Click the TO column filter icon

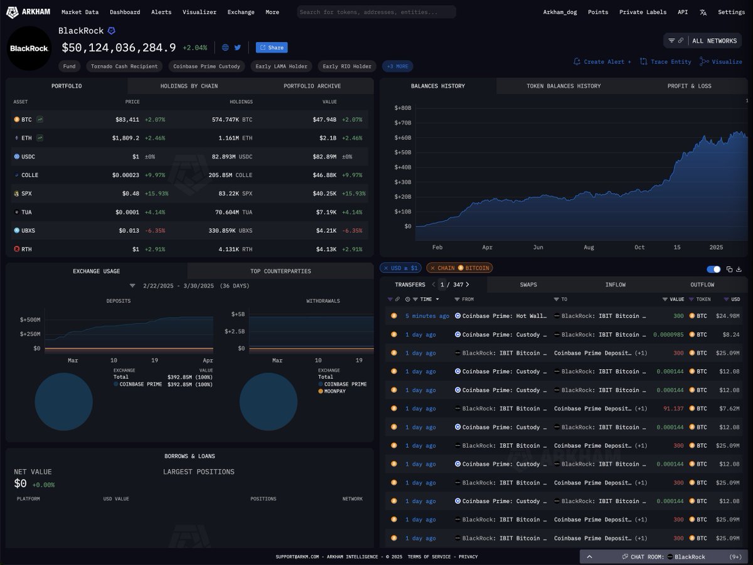tap(557, 299)
